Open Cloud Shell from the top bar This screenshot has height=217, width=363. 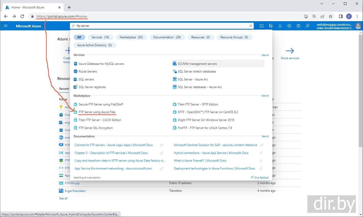point(262,26)
